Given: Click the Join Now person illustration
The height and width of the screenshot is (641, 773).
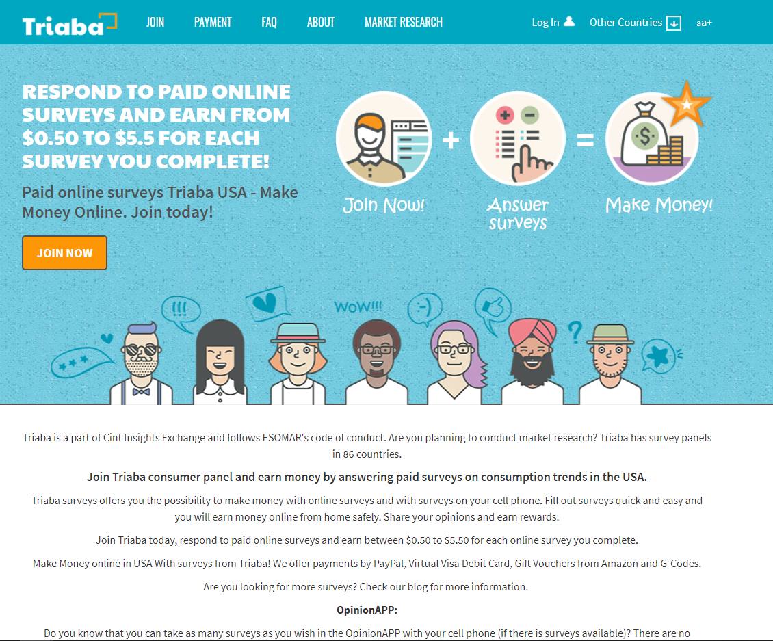Looking at the screenshot, I should click(x=384, y=139).
